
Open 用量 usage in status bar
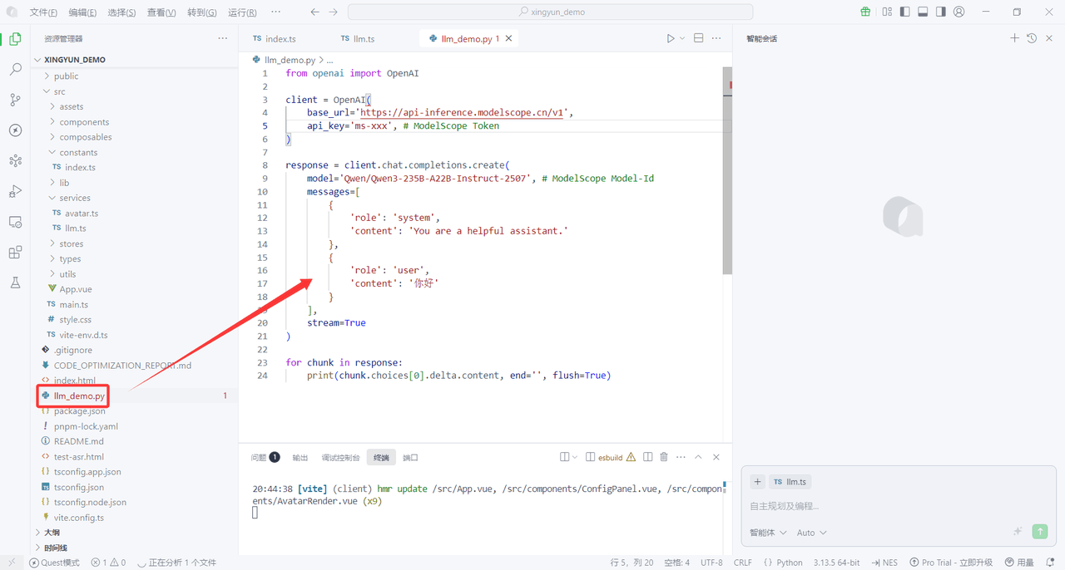[1019, 563]
